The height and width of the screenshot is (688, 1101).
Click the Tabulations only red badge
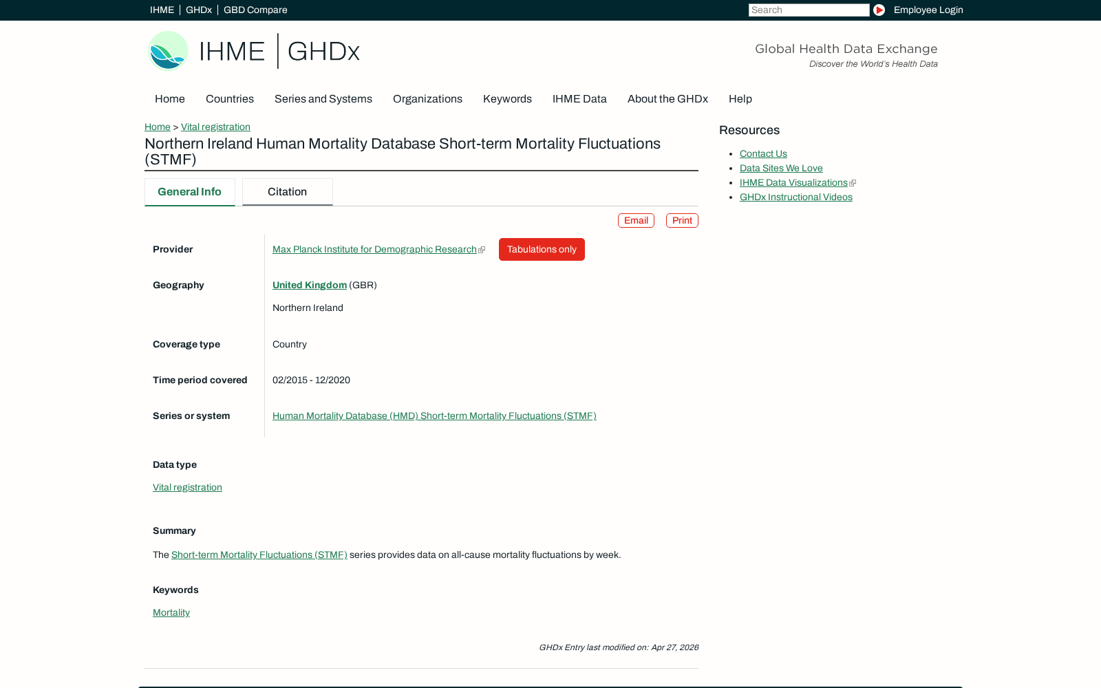point(542,249)
